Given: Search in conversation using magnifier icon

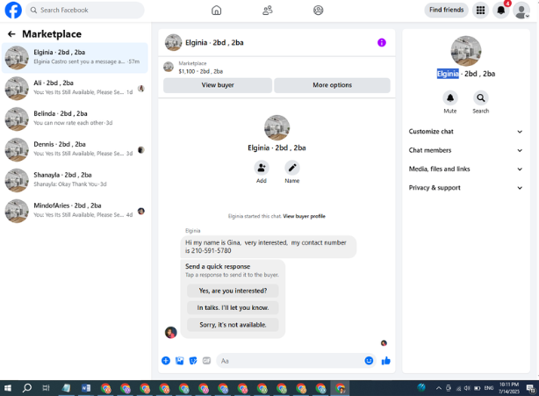Looking at the screenshot, I should (x=480, y=98).
